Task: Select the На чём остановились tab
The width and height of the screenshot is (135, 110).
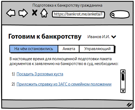Action: 34,49
